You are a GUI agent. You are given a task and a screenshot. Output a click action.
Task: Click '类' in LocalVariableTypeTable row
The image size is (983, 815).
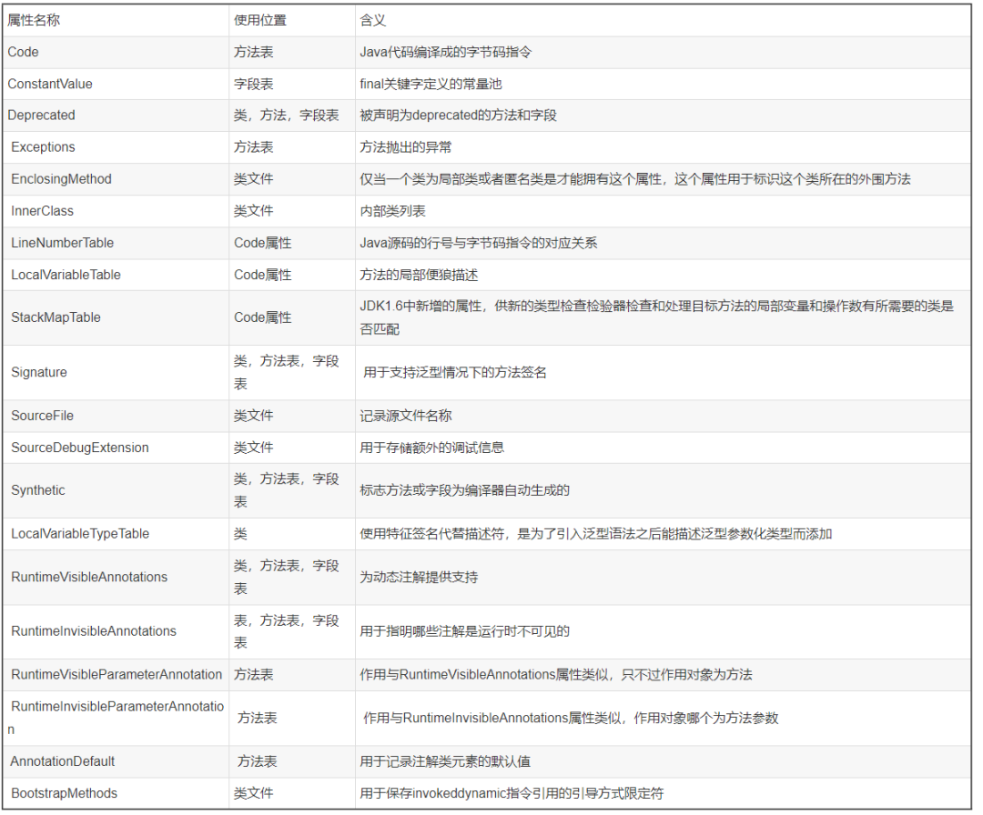240,534
